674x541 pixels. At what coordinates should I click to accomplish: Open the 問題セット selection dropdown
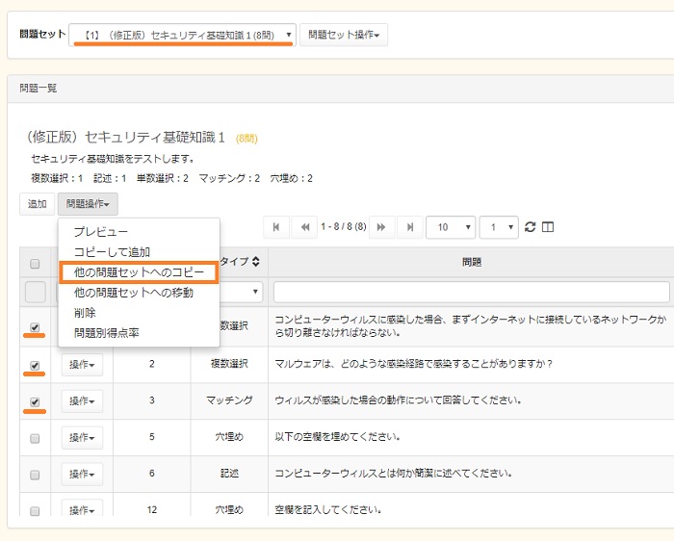(183, 35)
